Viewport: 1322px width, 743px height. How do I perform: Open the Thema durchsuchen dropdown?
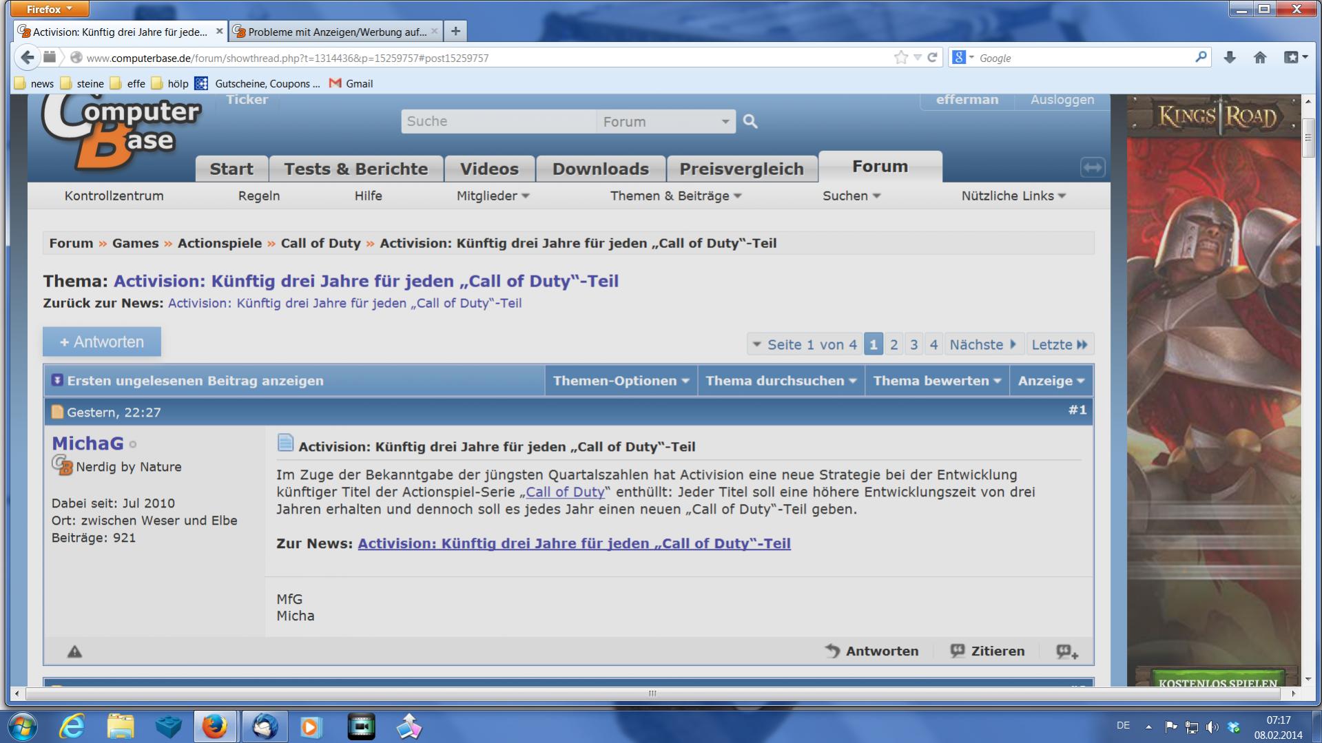[x=781, y=381]
